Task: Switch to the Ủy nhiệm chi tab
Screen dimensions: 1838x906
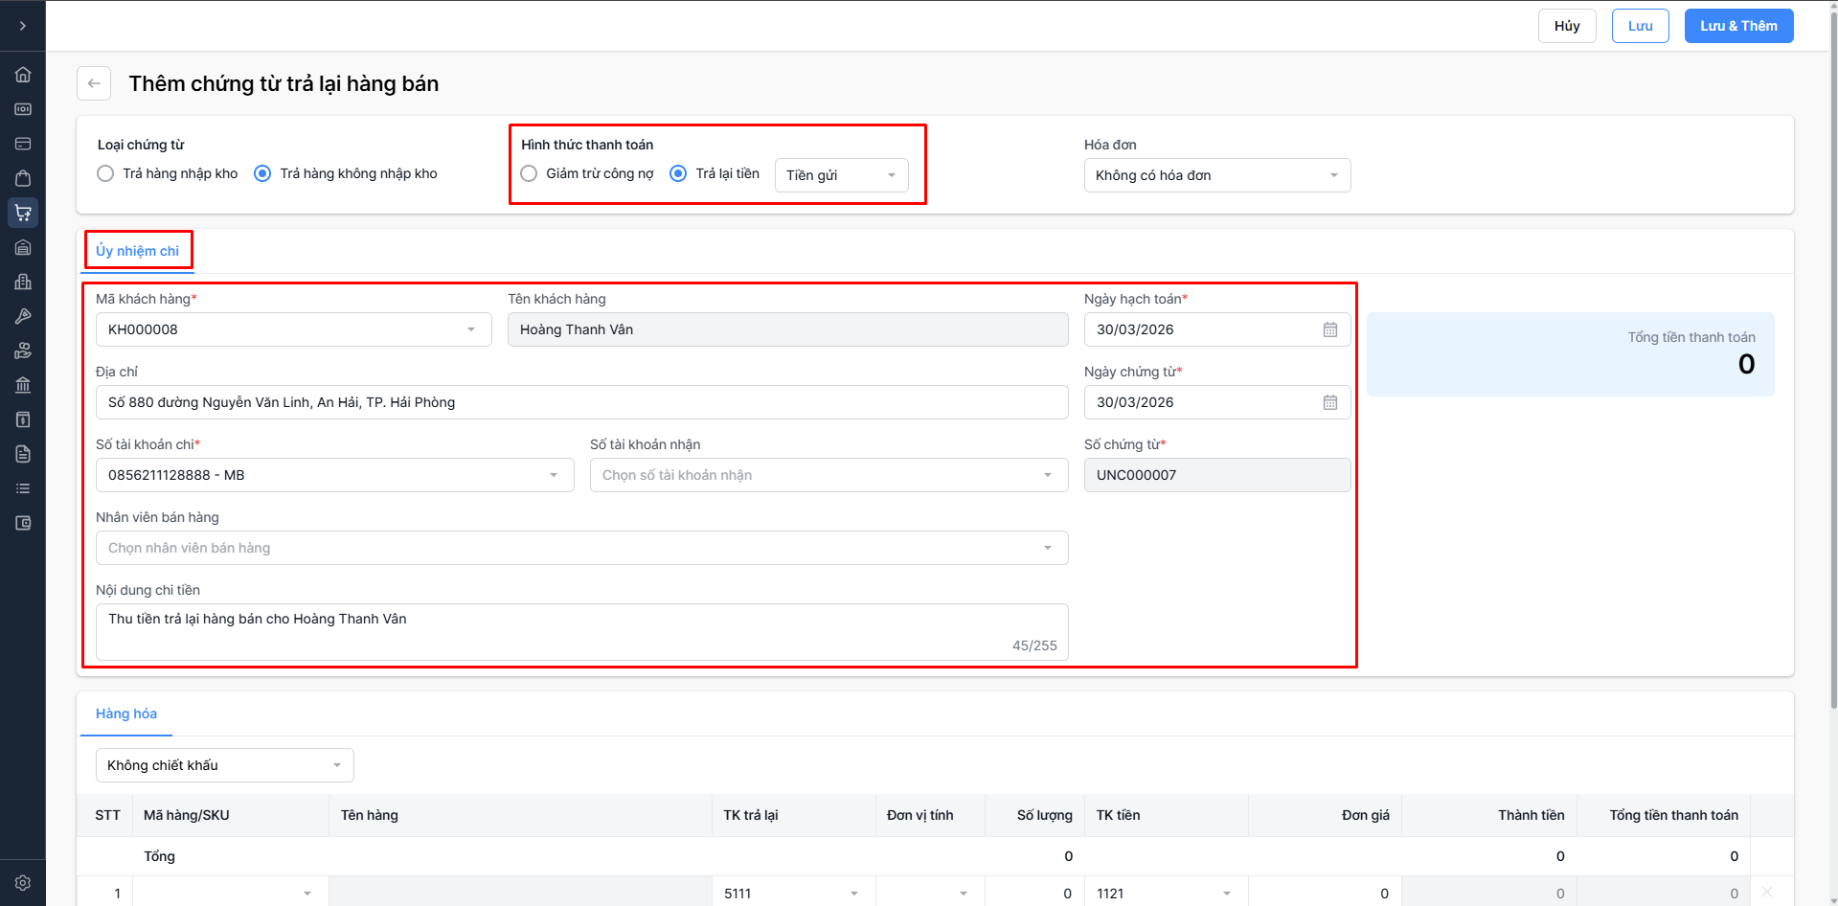Action: [x=137, y=251]
